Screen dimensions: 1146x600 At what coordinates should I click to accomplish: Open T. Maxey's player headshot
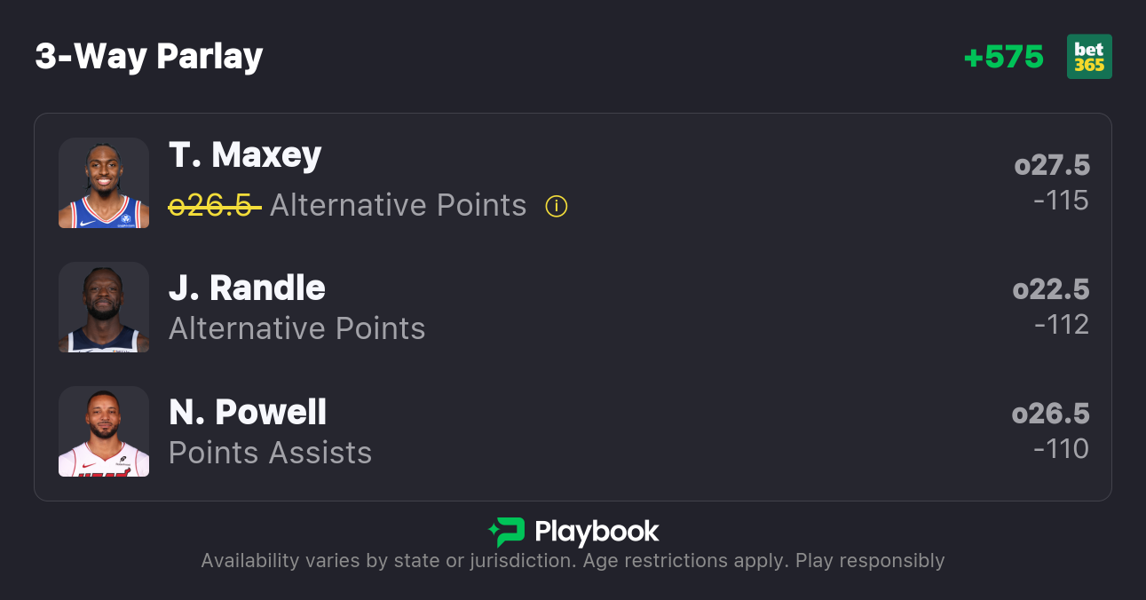coord(104,183)
